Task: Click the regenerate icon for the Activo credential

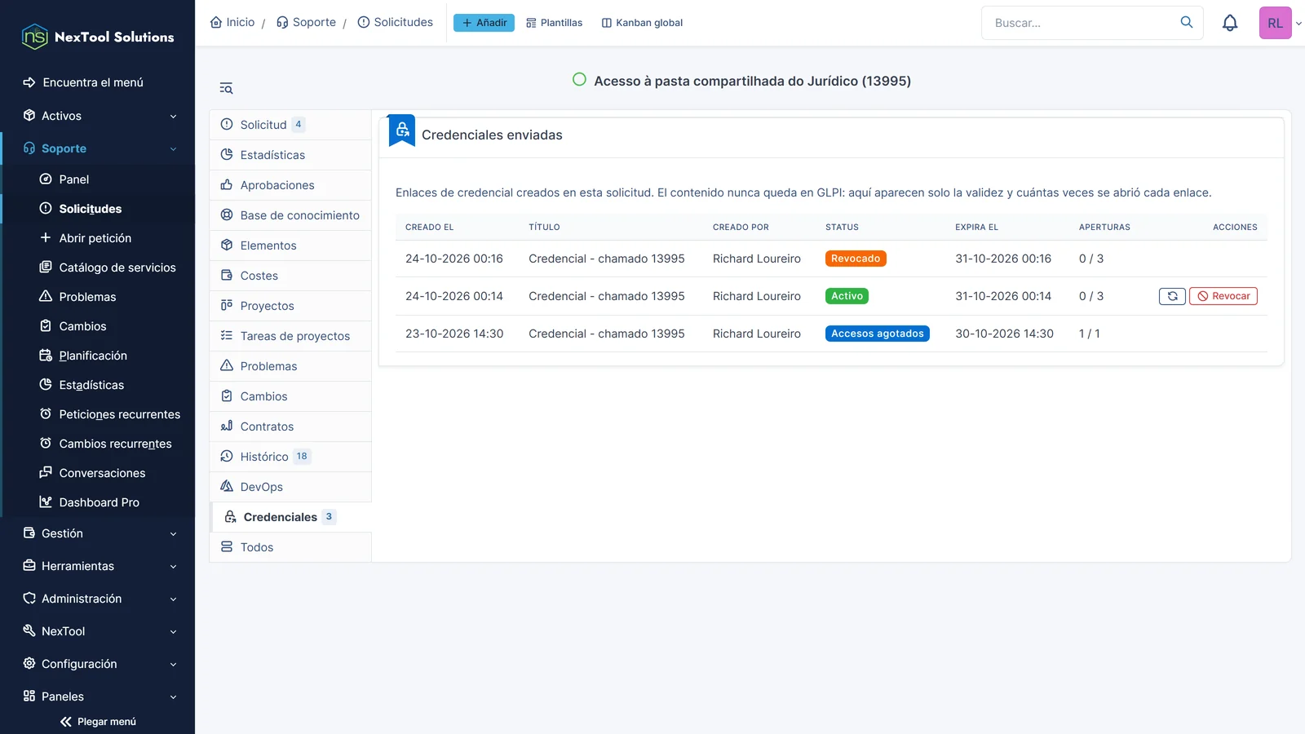Action: pyautogui.click(x=1172, y=296)
